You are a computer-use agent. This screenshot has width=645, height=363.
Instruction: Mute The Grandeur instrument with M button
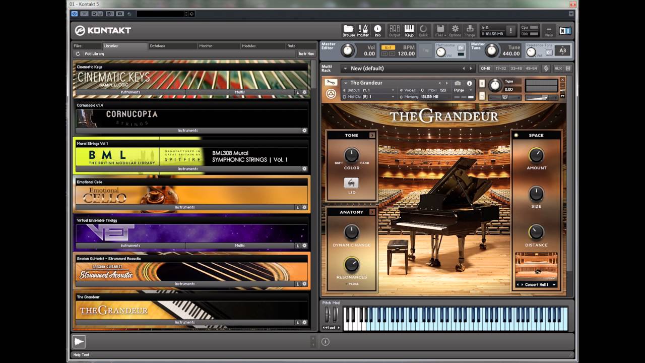click(482, 96)
